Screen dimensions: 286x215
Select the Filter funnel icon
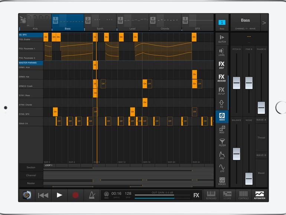[x=222, y=142]
